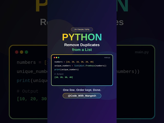Click the 'Remove Duplicates' heading text
Image resolution: width=164 pixels, height=123 pixels.
[x=82, y=45]
